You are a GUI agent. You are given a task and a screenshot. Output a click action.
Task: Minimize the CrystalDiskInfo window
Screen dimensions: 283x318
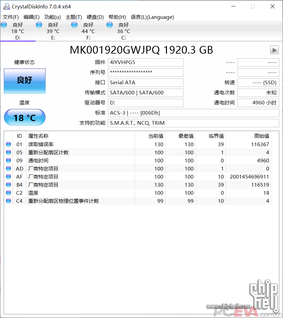point(233,6)
